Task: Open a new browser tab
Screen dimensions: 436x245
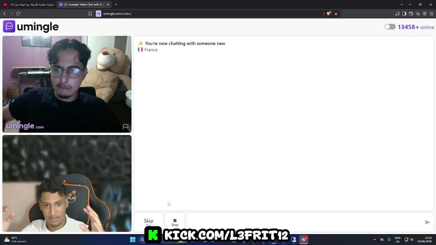Action: 116,4
